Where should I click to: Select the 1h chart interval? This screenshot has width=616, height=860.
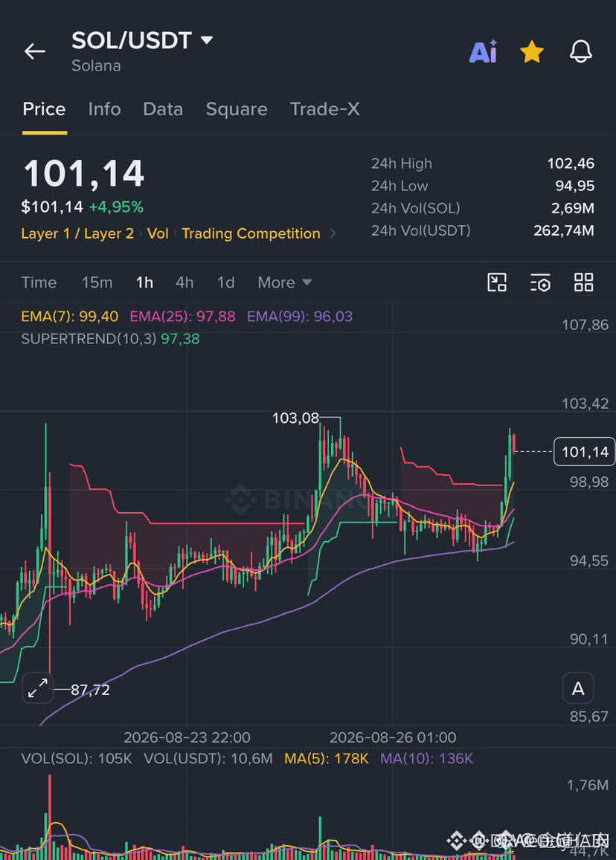tap(144, 282)
